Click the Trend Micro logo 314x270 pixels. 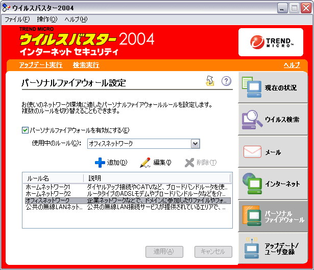271,42
